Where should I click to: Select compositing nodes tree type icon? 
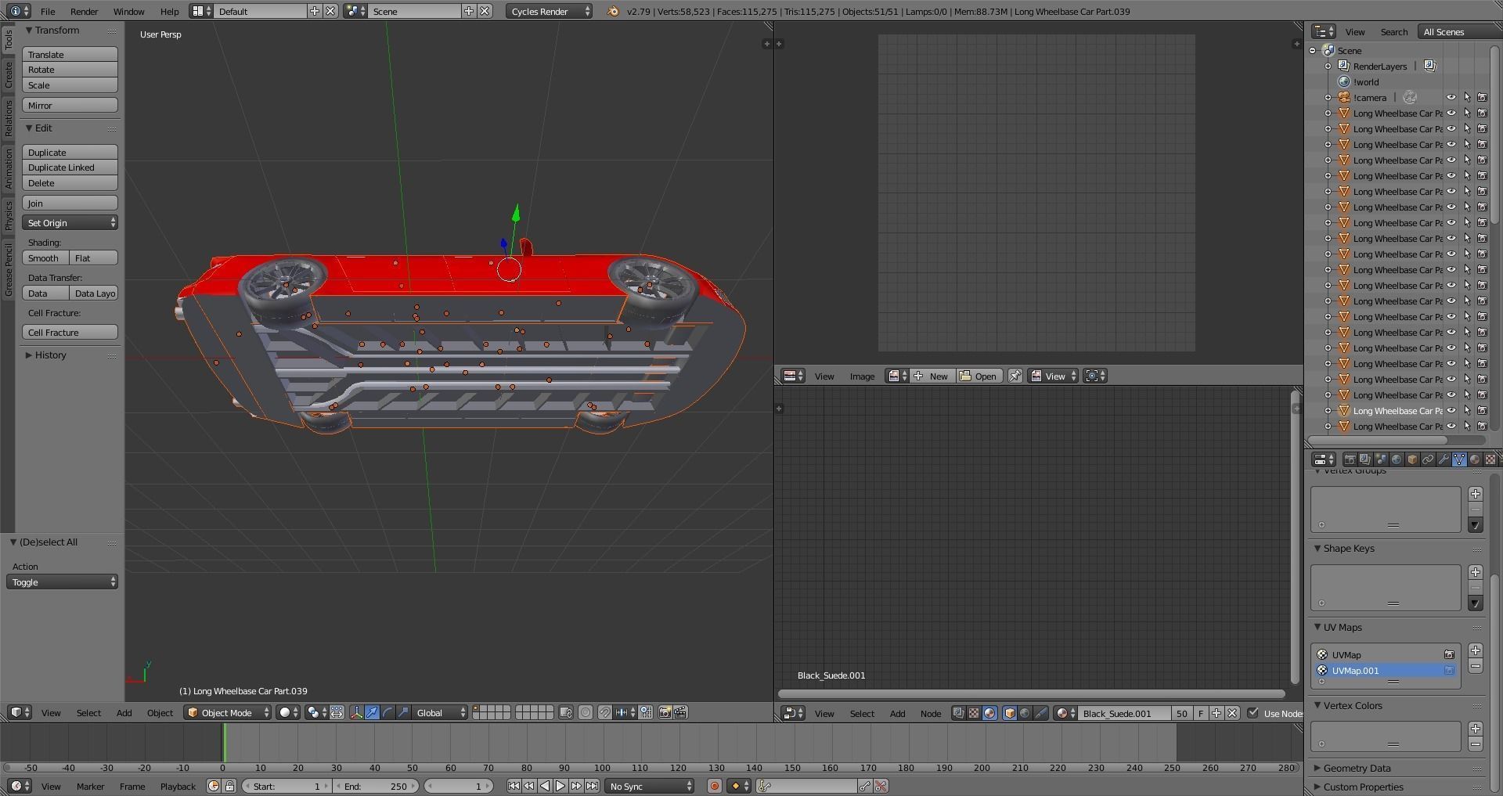coord(958,713)
